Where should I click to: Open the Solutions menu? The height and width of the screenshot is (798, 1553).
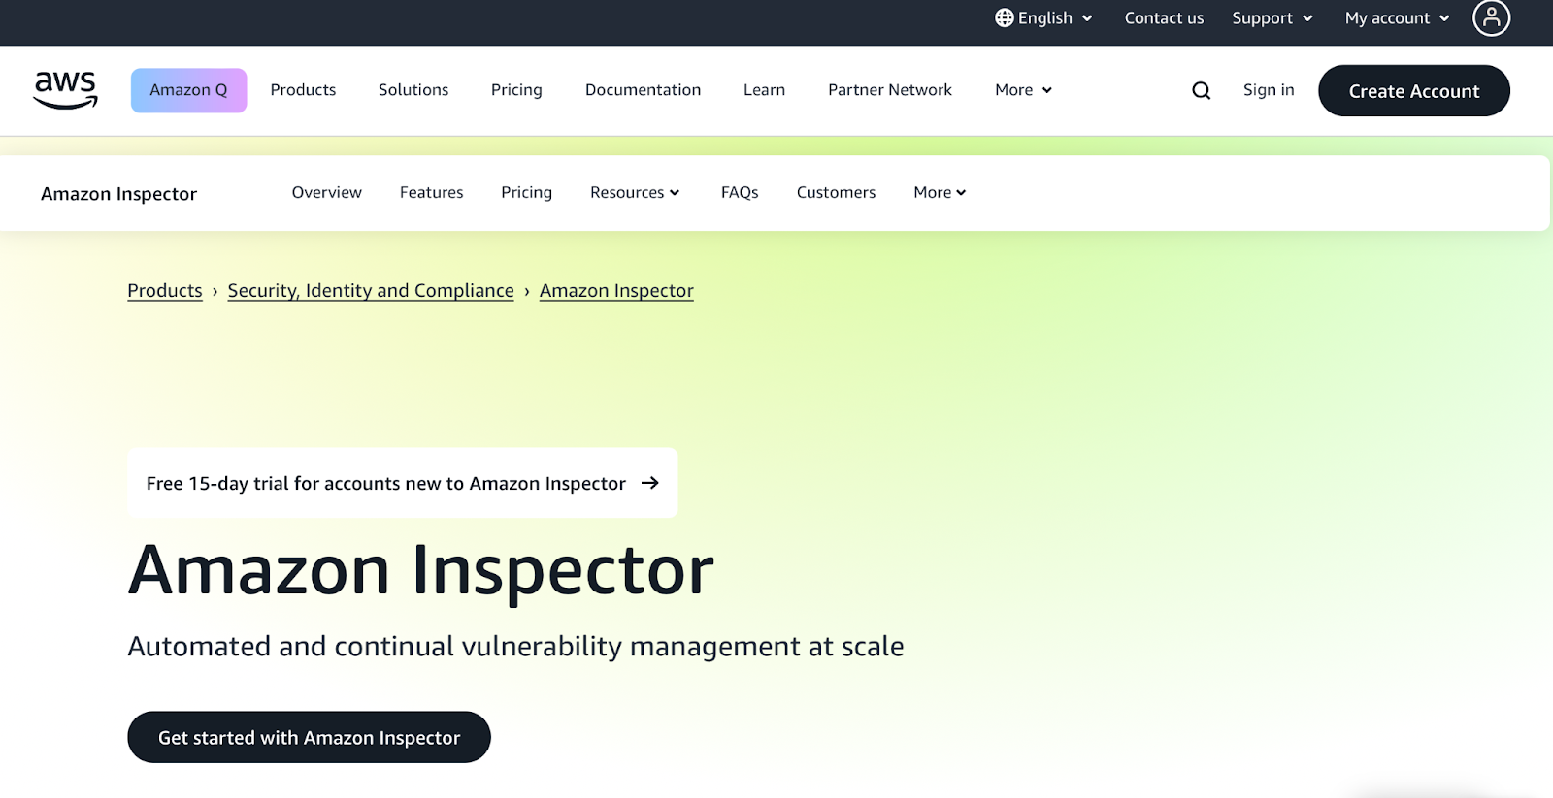coord(413,90)
